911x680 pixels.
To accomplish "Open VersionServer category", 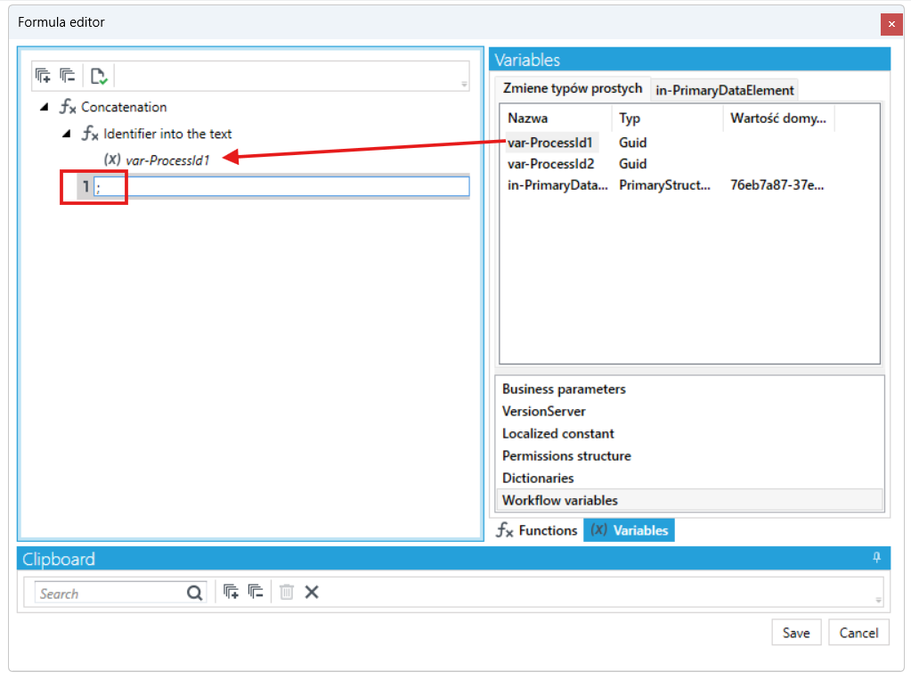I will click(x=689, y=411).
